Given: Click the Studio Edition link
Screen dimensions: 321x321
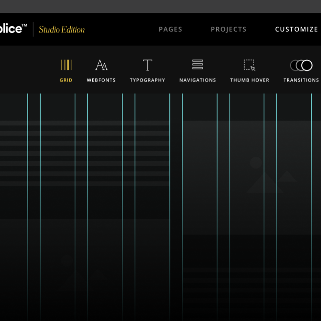Looking at the screenshot, I should [62, 29].
